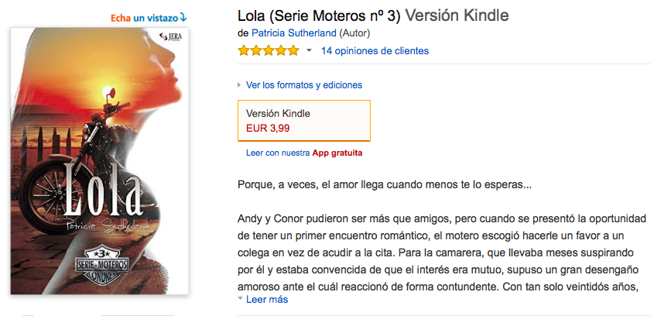Open the Patricia Sutherland author page
Viewport: 671px width, 316px height.
(x=294, y=33)
